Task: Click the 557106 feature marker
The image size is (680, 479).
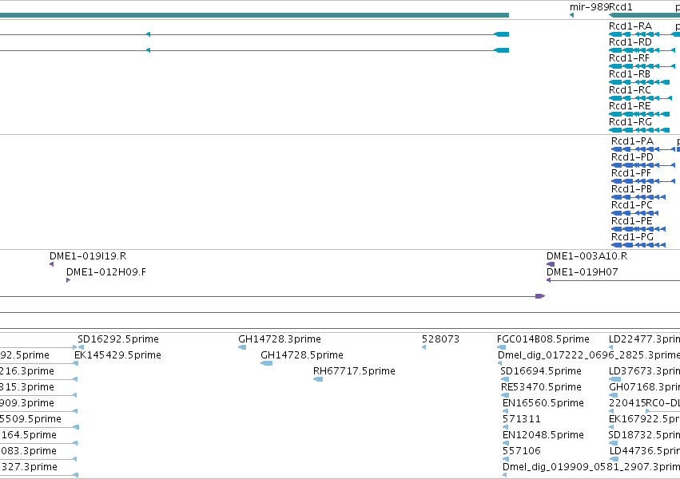Action: click(505, 459)
